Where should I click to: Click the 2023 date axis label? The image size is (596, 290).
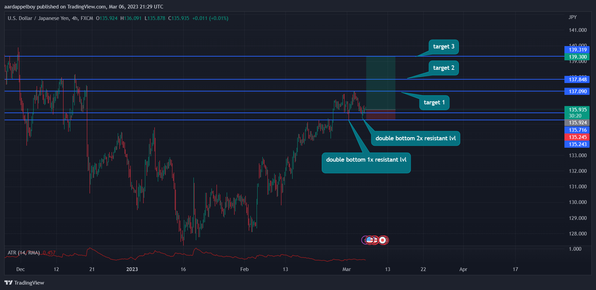coord(132,269)
